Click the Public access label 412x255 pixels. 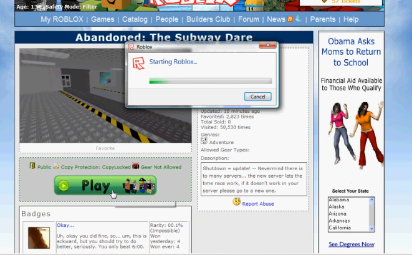point(44,167)
